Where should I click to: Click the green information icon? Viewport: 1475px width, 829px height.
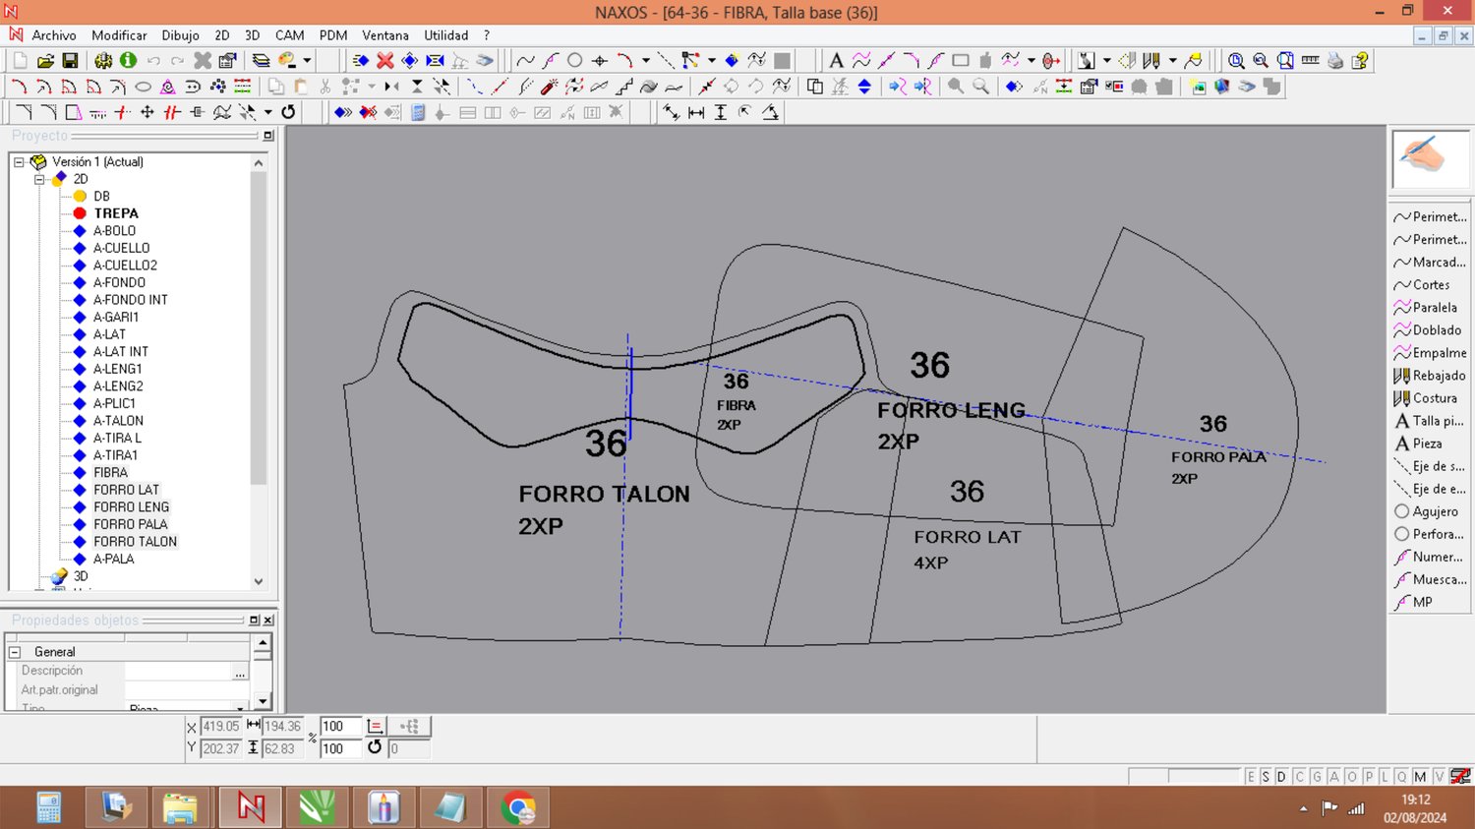tap(128, 61)
